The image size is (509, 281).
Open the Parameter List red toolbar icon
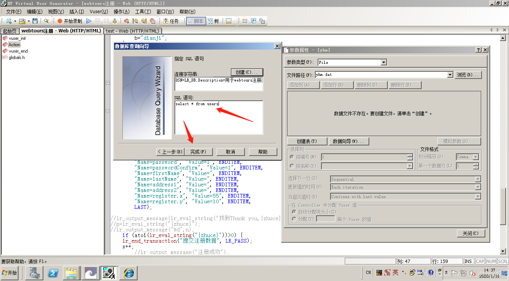(153, 21)
